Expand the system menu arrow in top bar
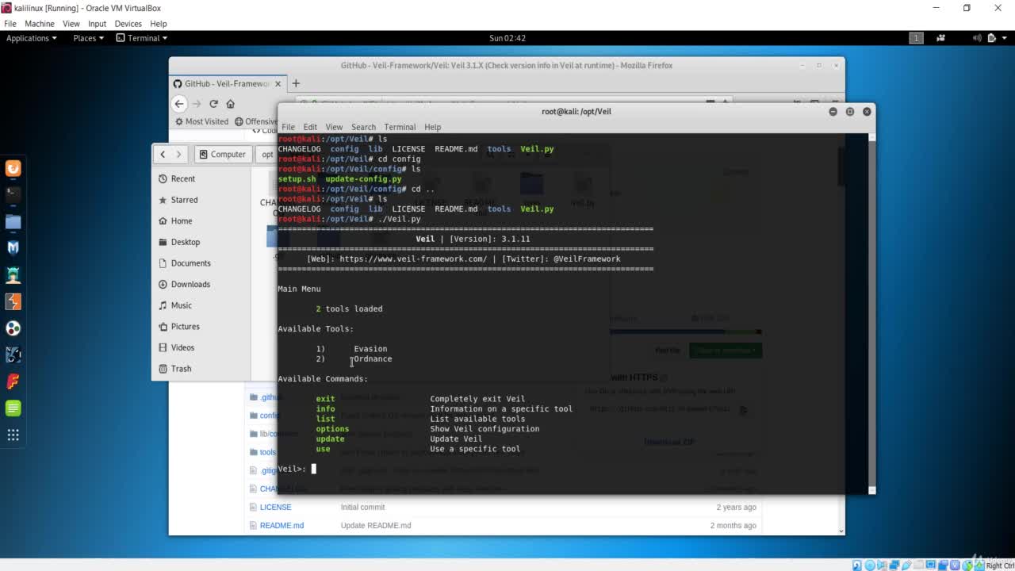 1004,38
